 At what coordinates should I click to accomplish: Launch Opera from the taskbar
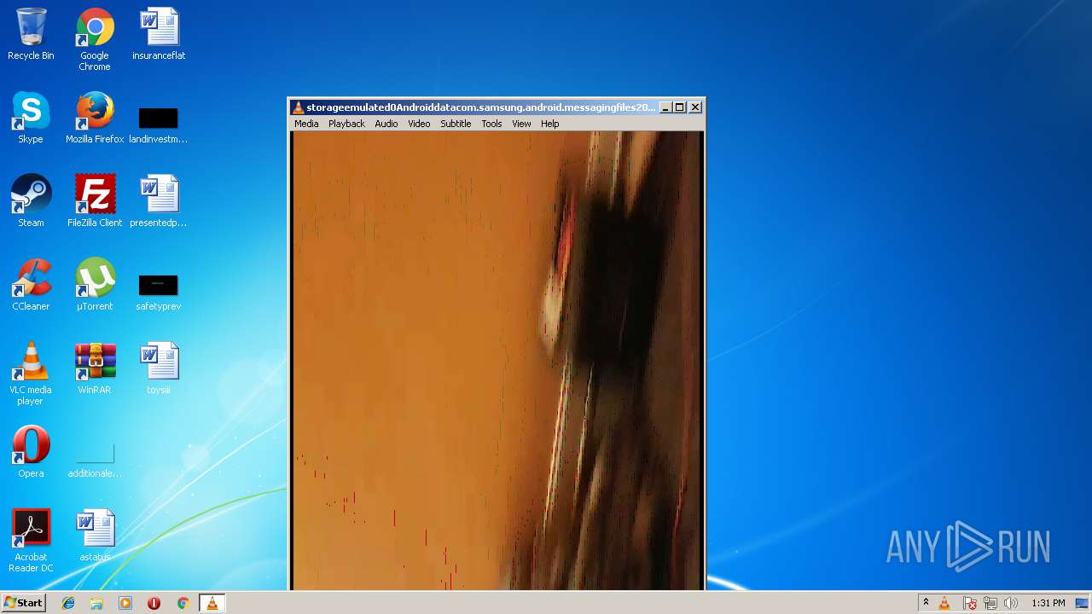(x=154, y=603)
